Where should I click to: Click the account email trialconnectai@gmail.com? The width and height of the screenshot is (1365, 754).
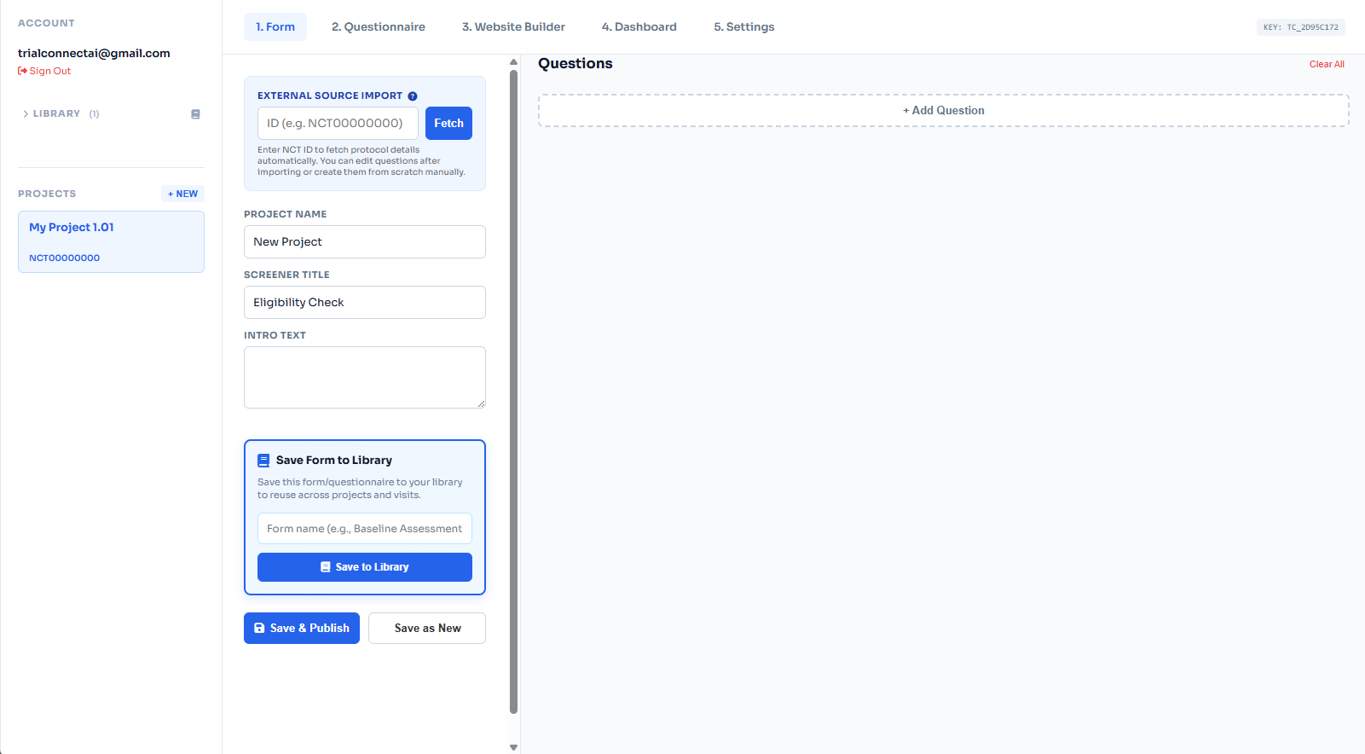tap(94, 54)
